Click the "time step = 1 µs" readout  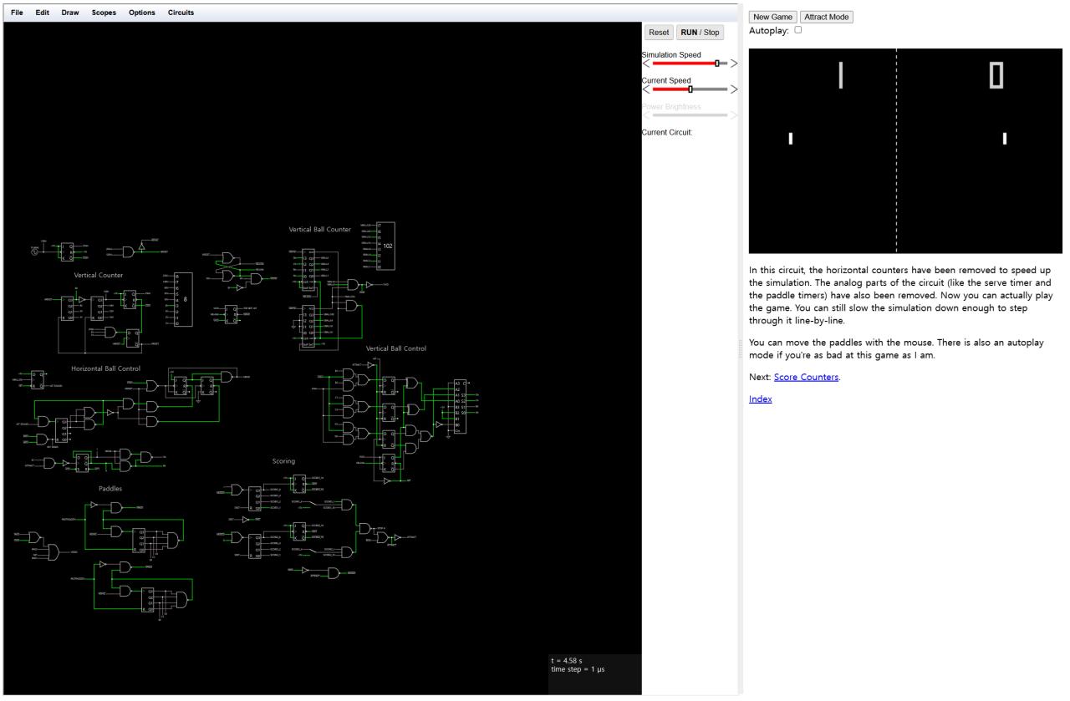click(x=576, y=669)
